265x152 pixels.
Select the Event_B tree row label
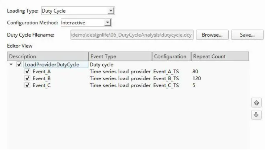40,78
